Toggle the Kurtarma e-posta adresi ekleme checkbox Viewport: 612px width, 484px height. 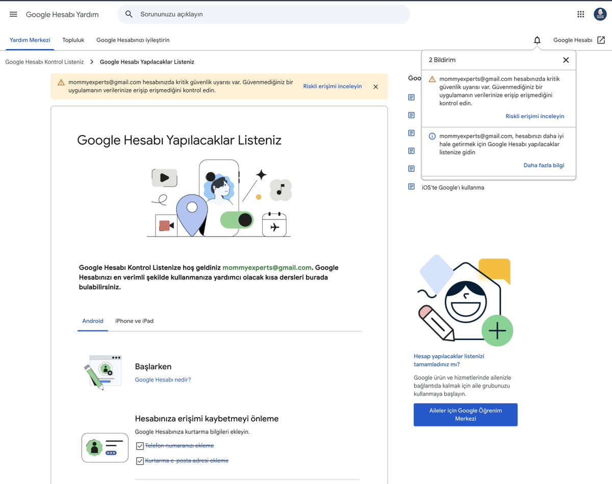[140, 461]
